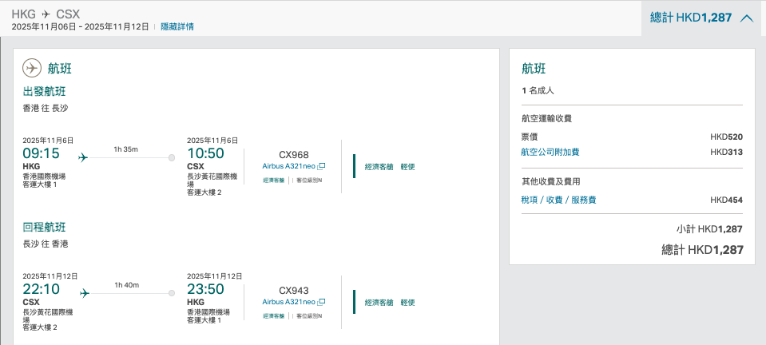Click 經濟客艙 輕便 fare on outbound flight

point(390,167)
